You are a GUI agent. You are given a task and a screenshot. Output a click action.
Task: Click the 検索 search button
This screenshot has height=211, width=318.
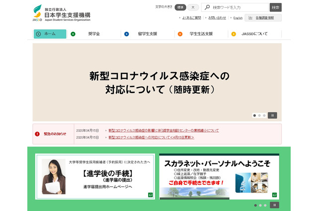pyautogui.click(x=275, y=7)
